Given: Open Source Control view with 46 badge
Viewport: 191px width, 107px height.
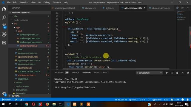Looking at the screenshot, I should 4,26.
